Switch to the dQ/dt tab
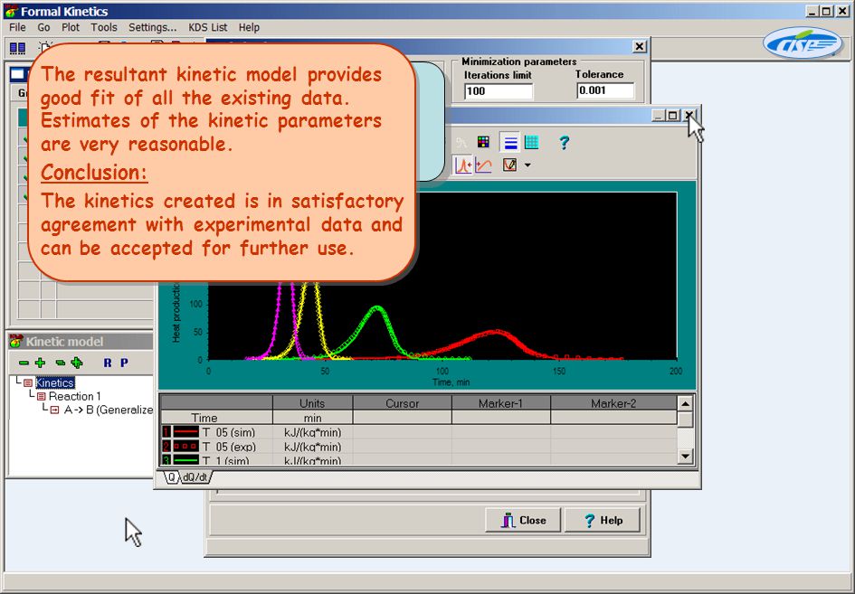Image resolution: width=855 pixels, height=594 pixels. click(195, 477)
